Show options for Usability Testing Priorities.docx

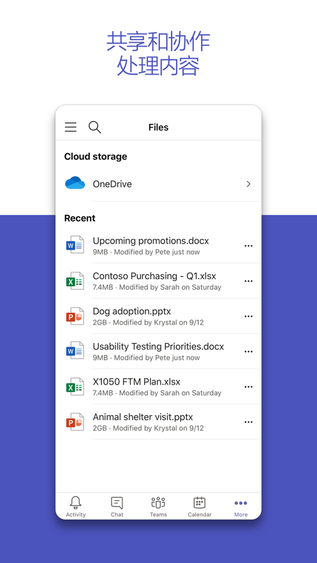[248, 351]
